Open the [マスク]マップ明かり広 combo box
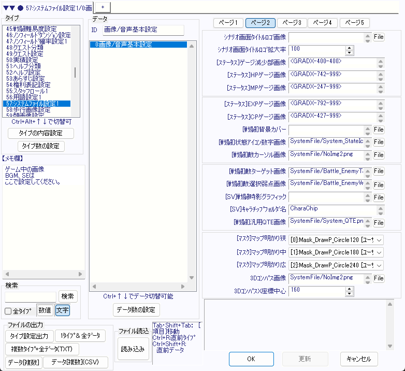405x371 pixels. pos(380,265)
